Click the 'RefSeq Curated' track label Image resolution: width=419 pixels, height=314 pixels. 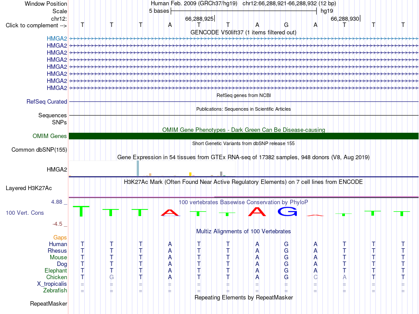click(x=46, y=101)
